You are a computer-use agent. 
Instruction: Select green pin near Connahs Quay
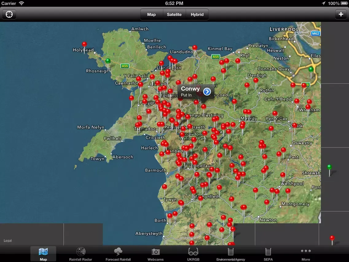click(311, 69)
